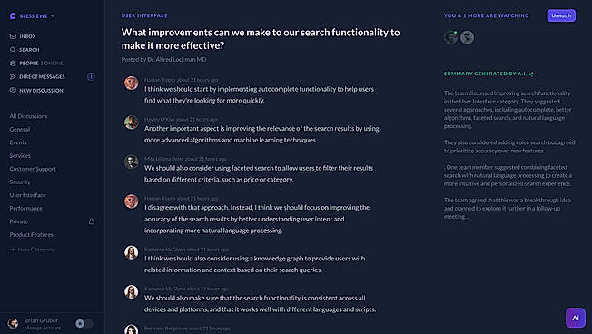Click the comment about knowledge graph
This screenshot has height=334, width=592.
click(254, 264)
